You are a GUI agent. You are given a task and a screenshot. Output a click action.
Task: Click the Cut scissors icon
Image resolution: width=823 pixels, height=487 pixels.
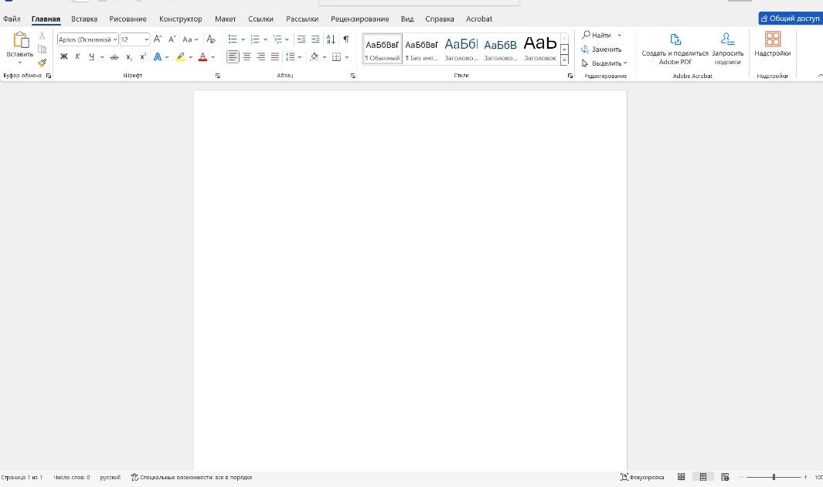pos(42,36)
